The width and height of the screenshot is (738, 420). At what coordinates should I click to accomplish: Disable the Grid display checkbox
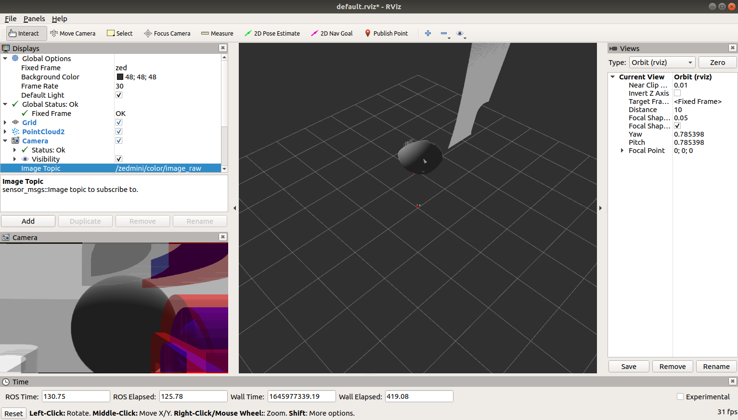pyautogui.click(x=119, y=122)
